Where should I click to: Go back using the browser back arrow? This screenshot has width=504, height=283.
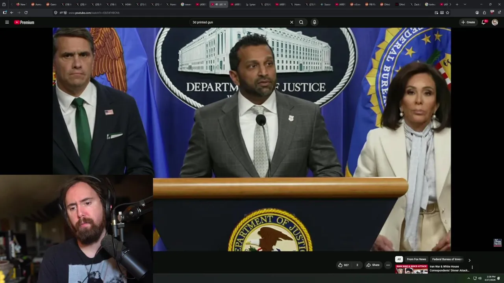(12, 13)
